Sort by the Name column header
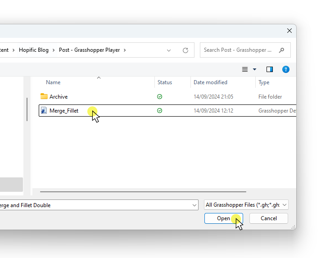The image size is (321, 258). [53, 82]
